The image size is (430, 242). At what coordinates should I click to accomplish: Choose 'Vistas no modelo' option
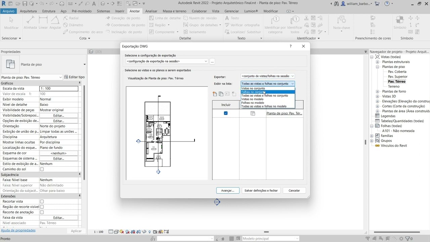point(268,99)
